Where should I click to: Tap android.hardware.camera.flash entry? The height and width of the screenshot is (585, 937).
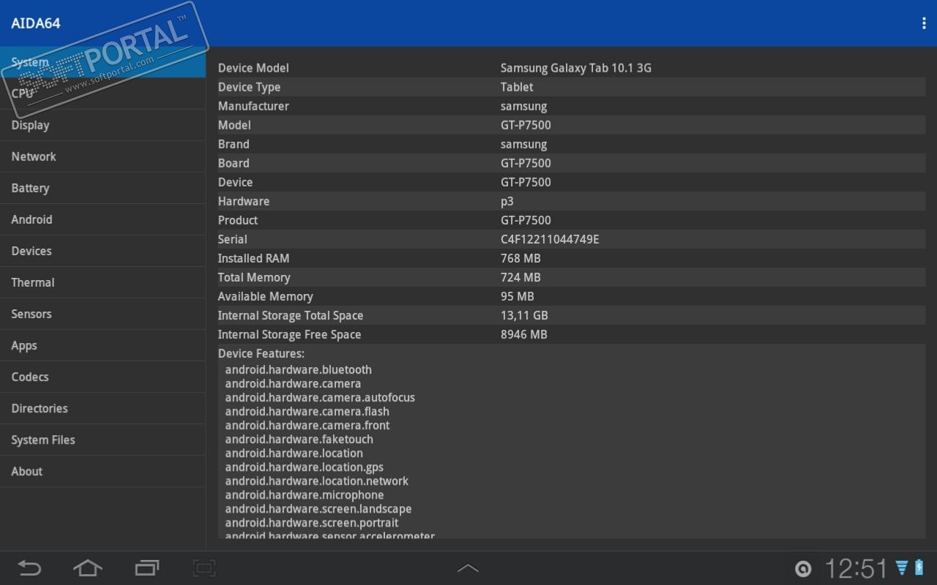pos(307,412)
